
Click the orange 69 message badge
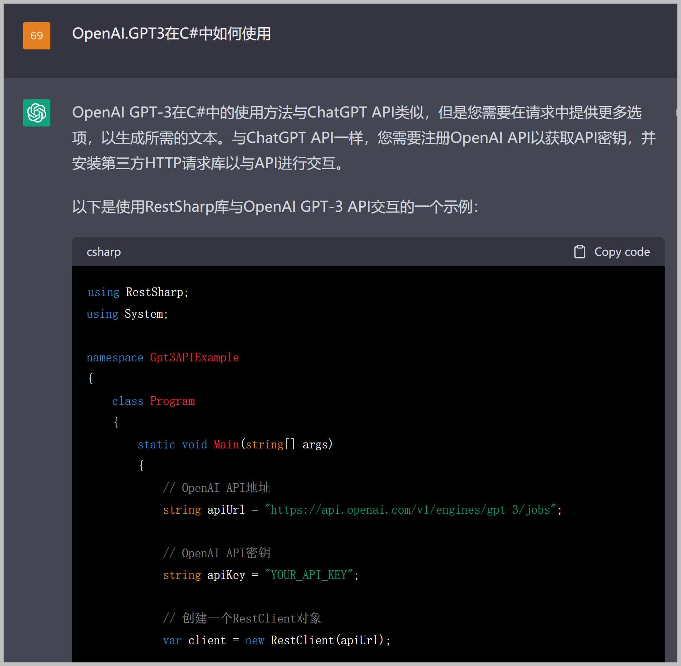(37, 35)
